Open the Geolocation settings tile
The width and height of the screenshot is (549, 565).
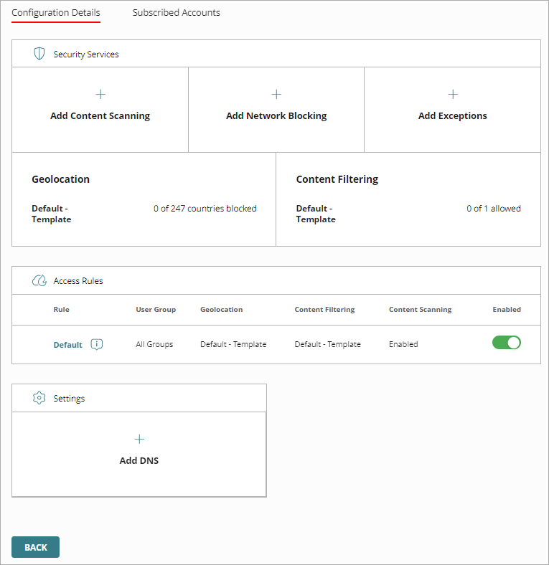(144, 199)
